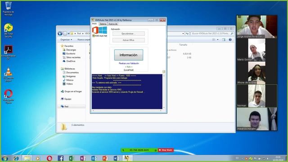
Task: Click Nueva carpeta in Explorer toolbar
Action: click(84, 40)
